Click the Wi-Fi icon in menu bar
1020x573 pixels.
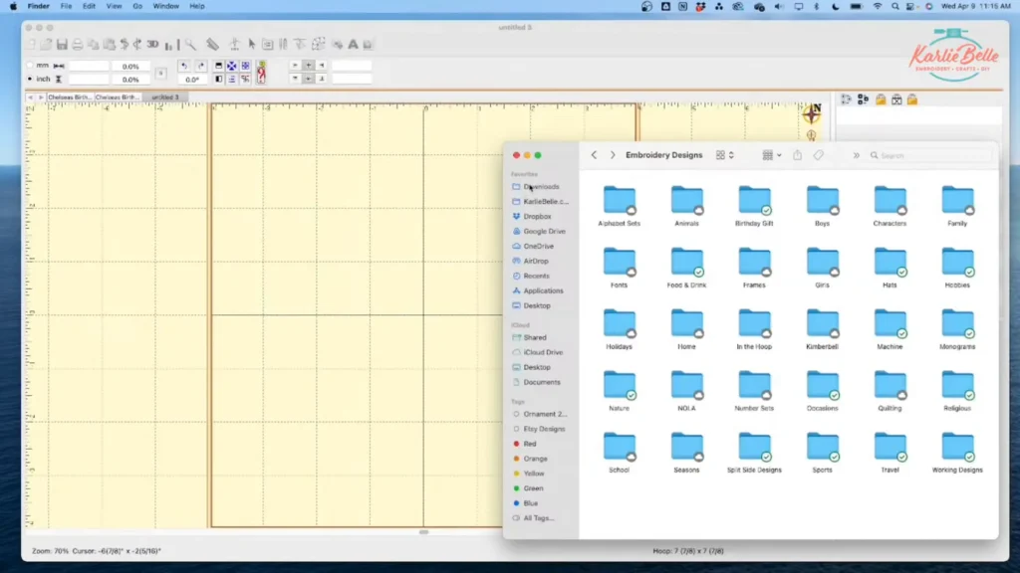coord(877,7)
